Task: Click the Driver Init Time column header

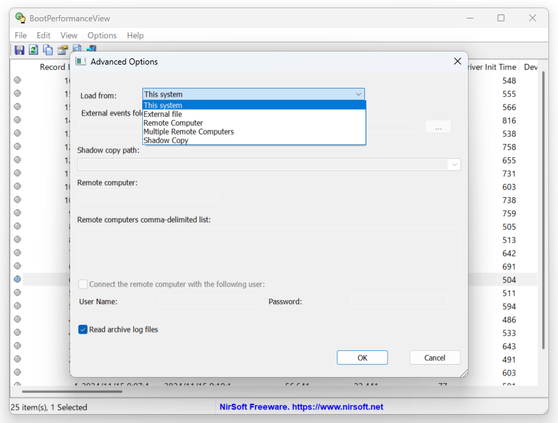Action: pos(493,67)
